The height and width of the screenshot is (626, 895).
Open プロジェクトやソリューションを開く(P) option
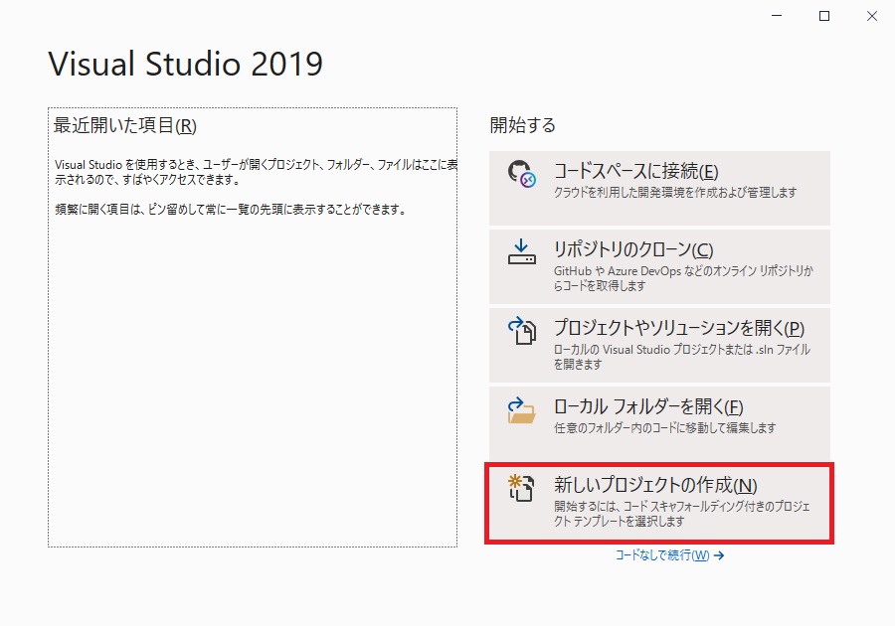point(659,345)
